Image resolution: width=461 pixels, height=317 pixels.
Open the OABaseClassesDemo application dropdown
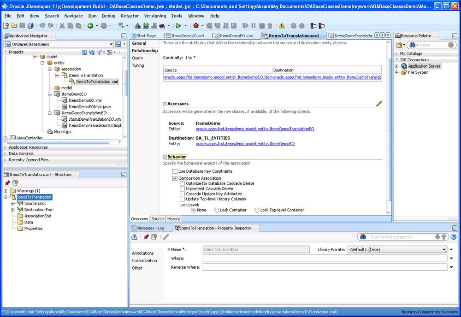tap(111, 44)
